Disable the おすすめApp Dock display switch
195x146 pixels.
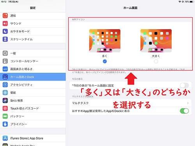(x=184, y=111)
